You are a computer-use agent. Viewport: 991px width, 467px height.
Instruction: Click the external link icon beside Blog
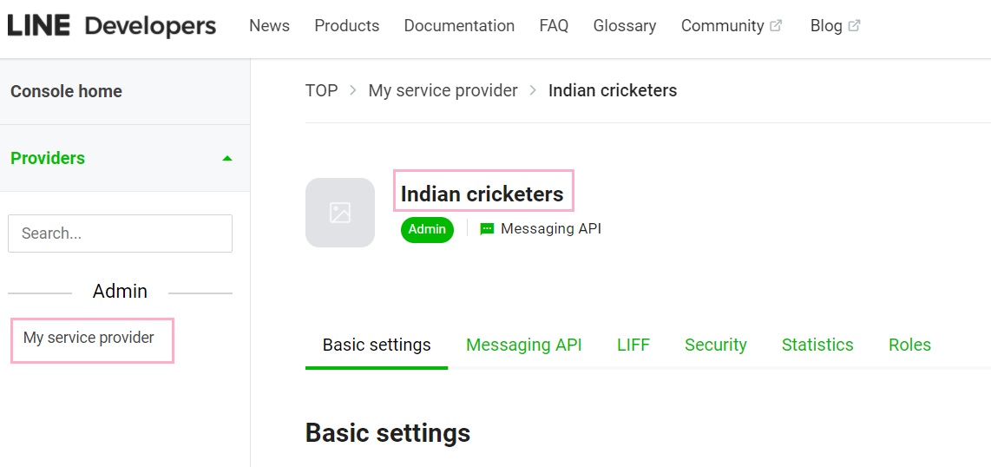click(854, 26)
